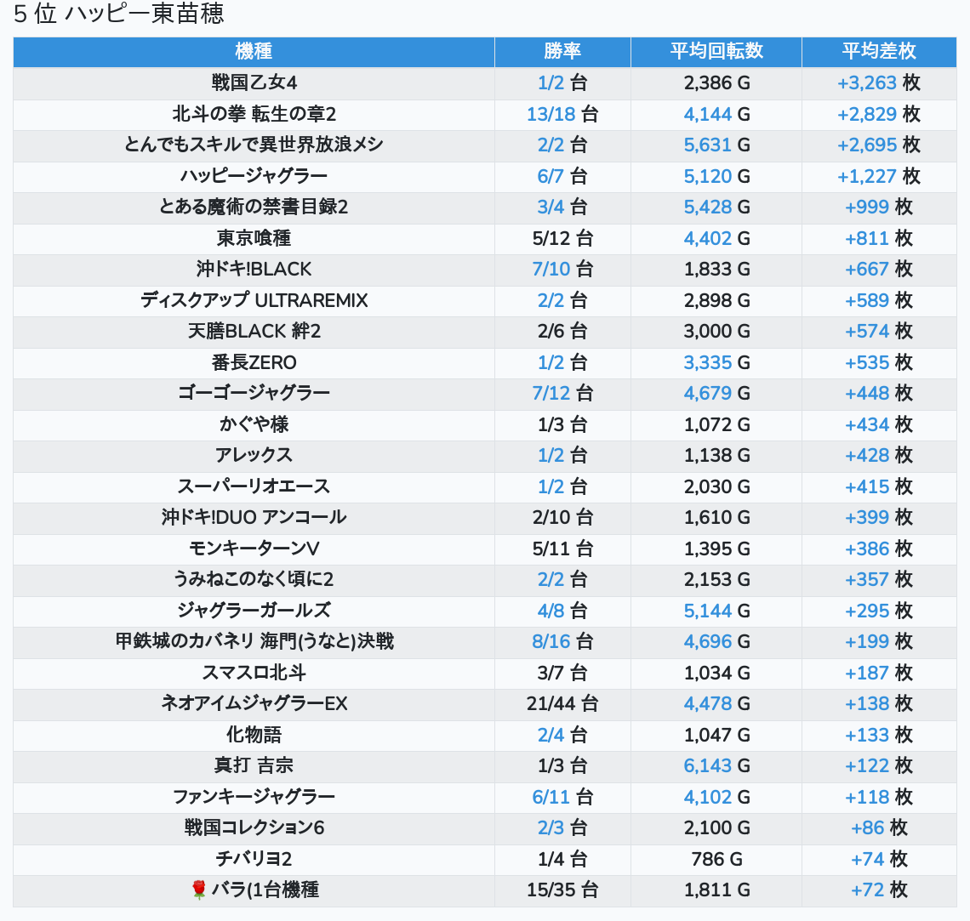Click the 機種 column header

tap(254, 51)
